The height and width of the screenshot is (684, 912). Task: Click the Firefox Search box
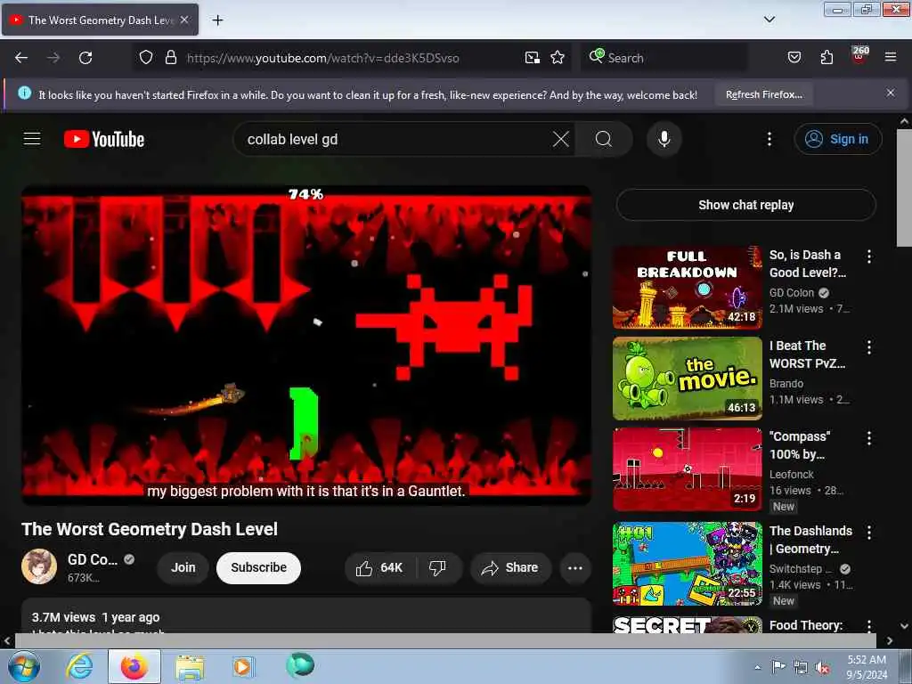(664, 58)
